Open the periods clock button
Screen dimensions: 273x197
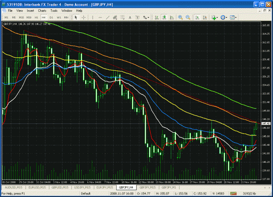coord(223,18)
